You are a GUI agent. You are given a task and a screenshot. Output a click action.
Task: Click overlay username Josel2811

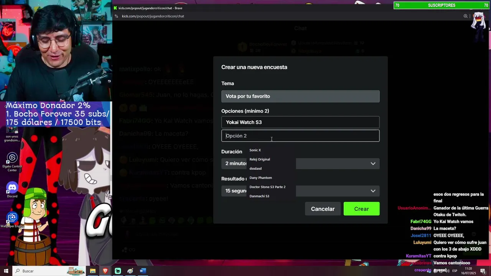[421, 235]
